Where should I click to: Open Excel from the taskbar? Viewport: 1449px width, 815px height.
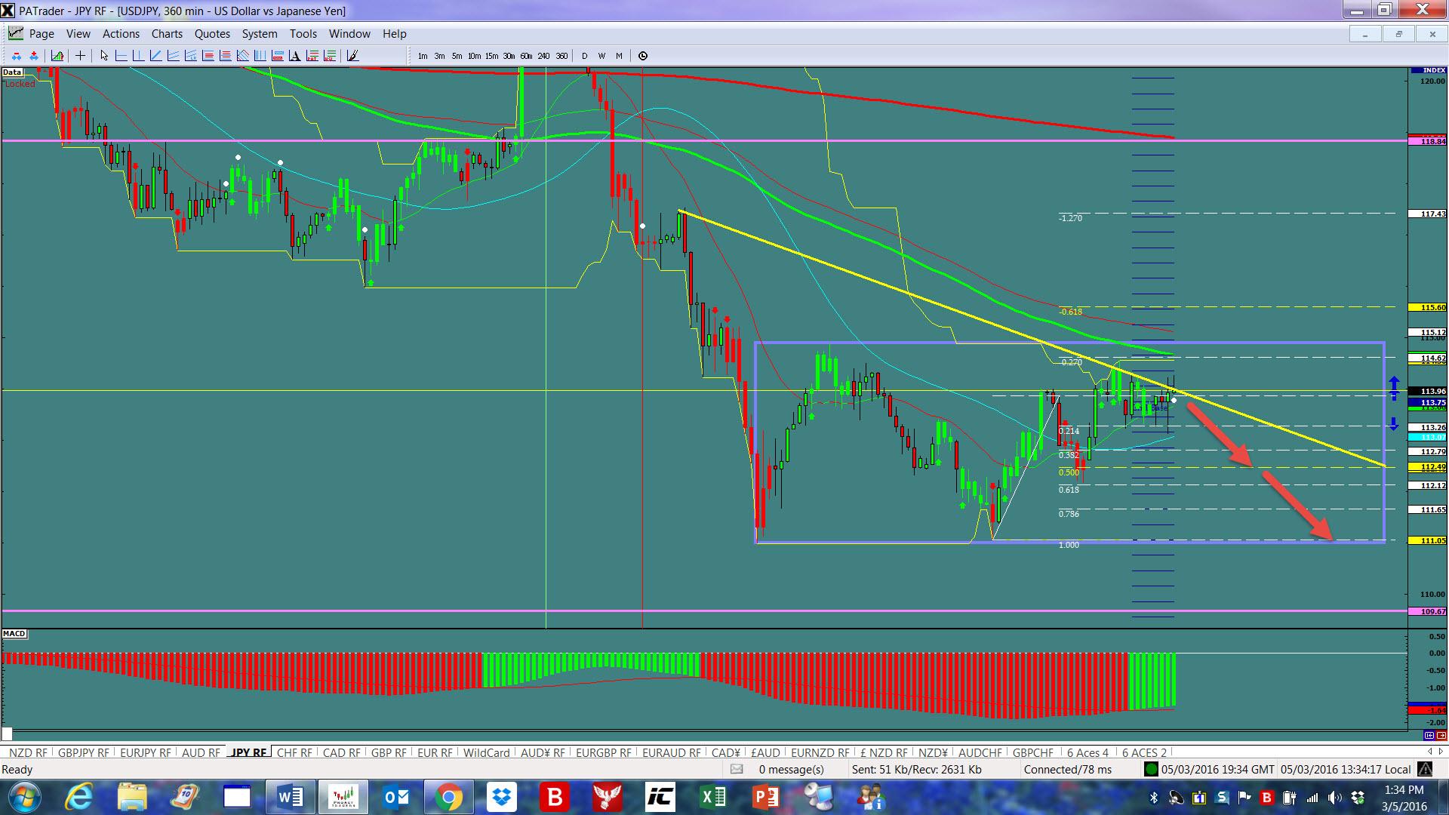click(712, 797)
